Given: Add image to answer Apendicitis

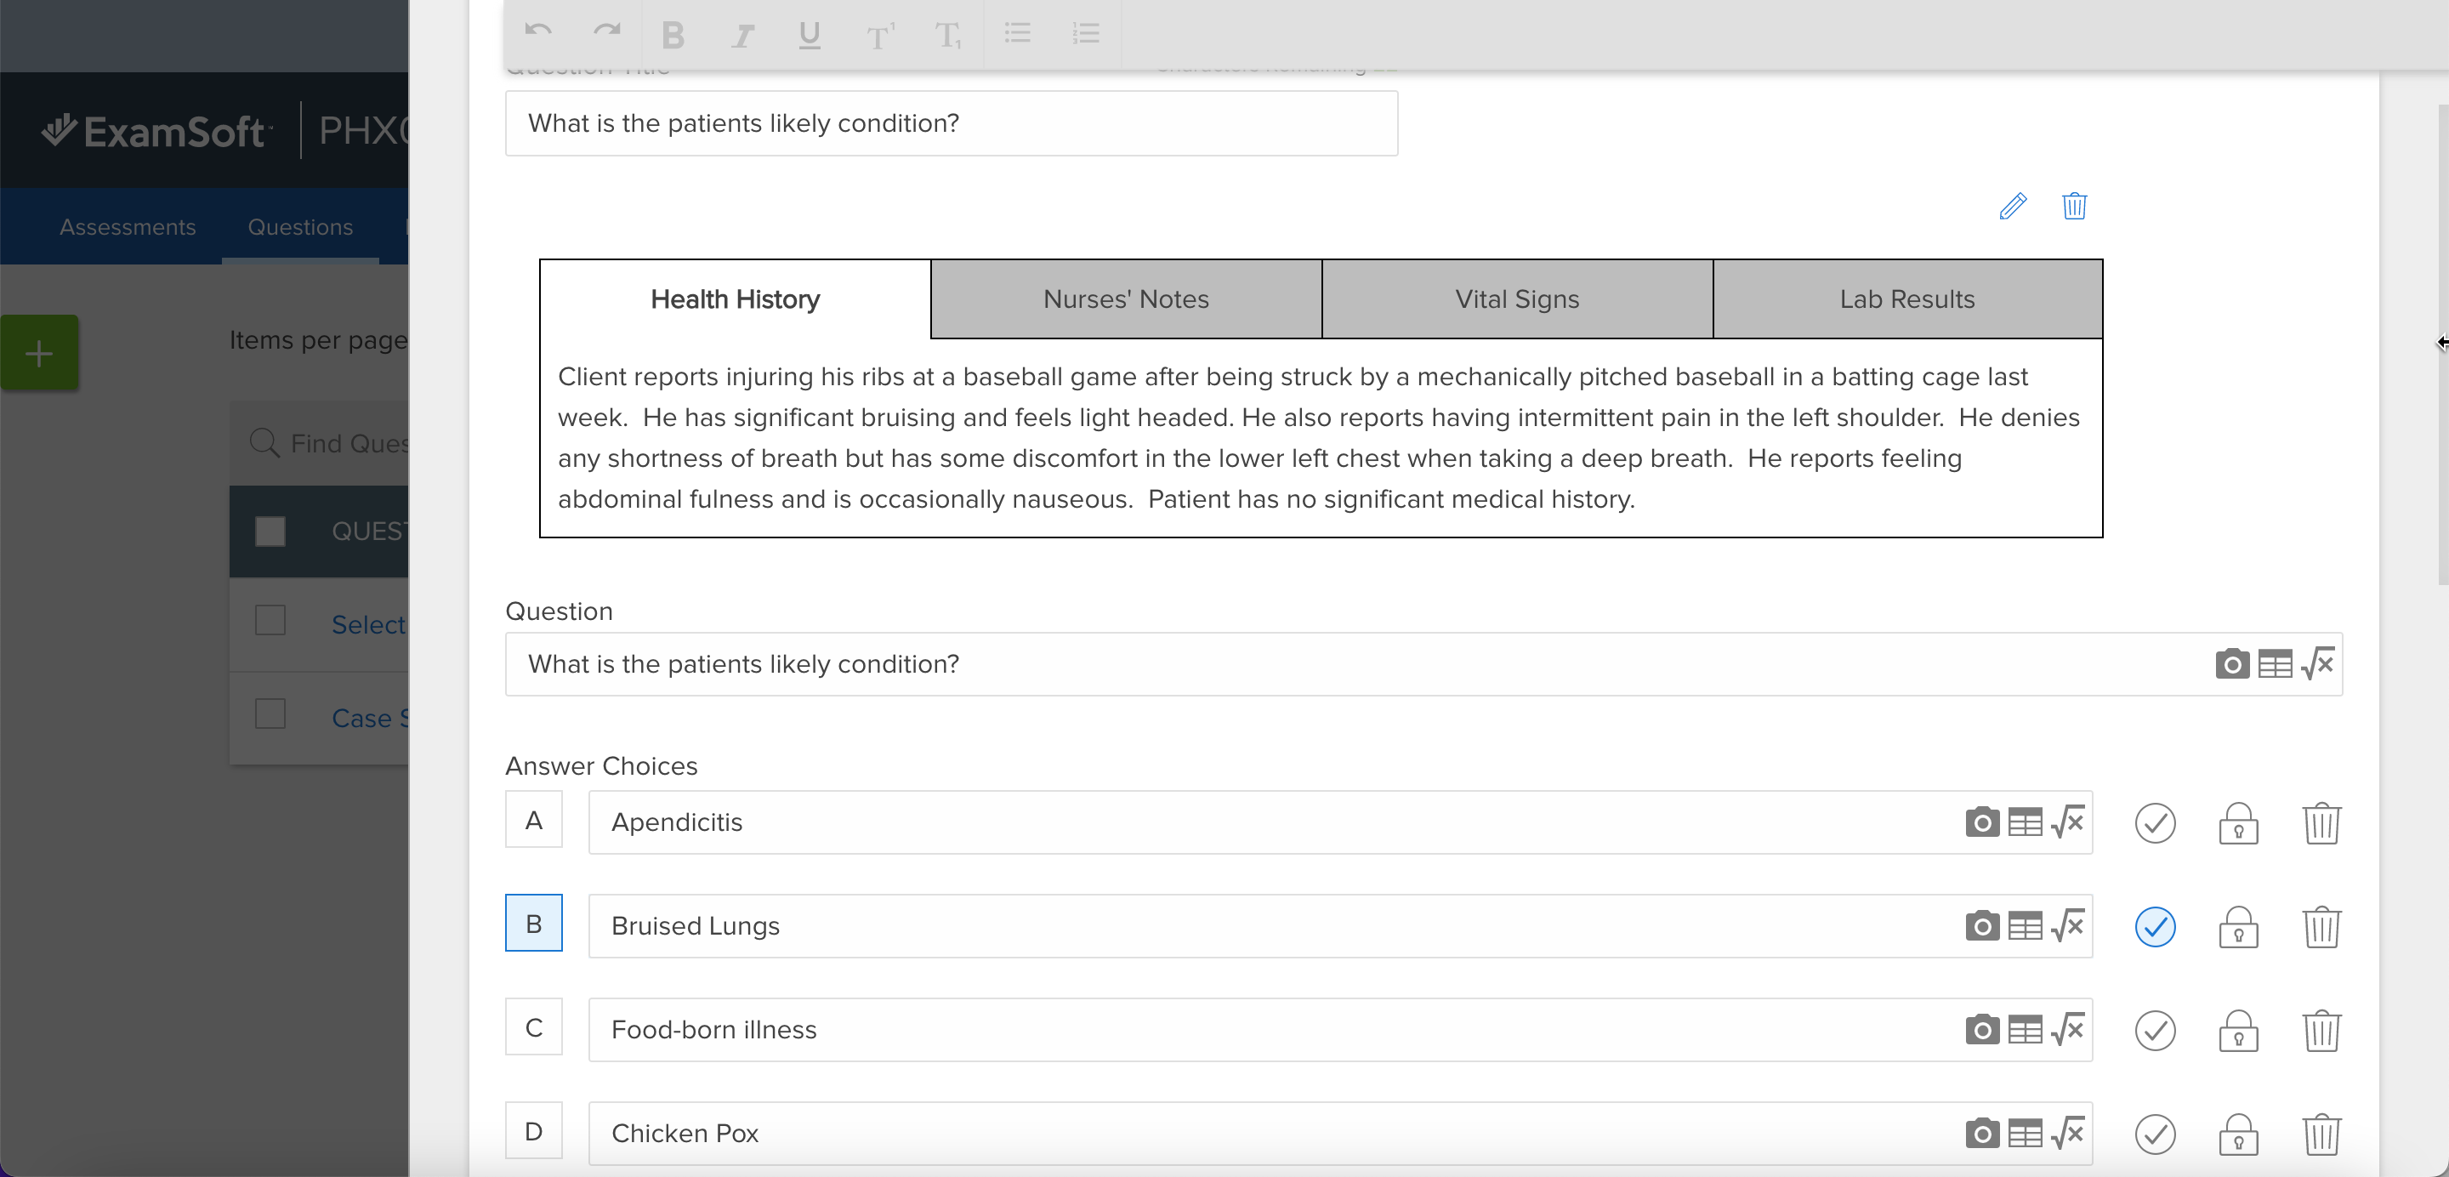Looking at the screenshot, I should (x=1982, y=822).
